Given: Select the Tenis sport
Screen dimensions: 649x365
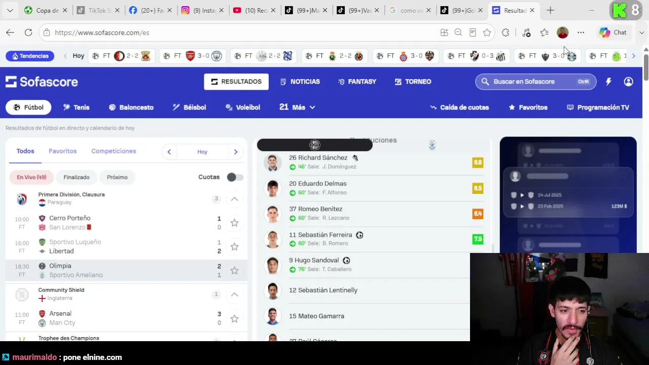Looking at the screenshot, I should click(x=76, y=107).
